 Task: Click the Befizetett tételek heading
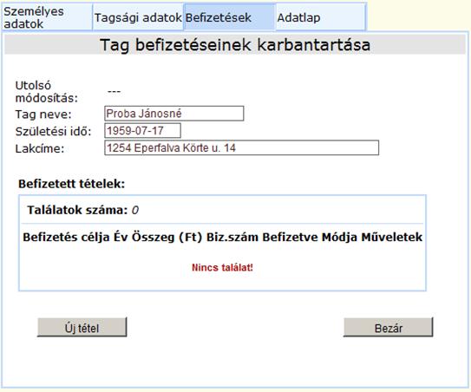click(x=71, y=184)
